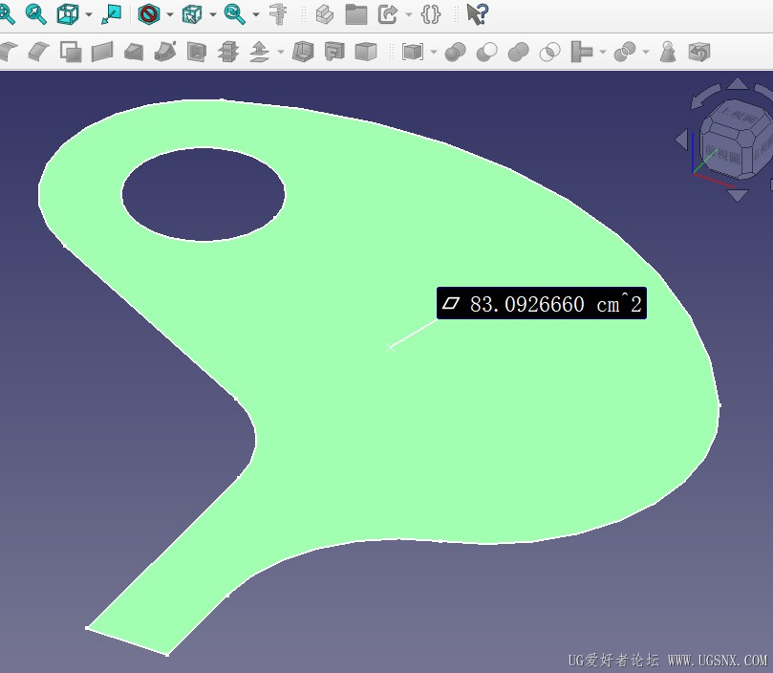The width and height of the screenshot is (773, 673).
Task: Click the Compound tools bracketed cube icon
Action: click(x=413, y=52)
